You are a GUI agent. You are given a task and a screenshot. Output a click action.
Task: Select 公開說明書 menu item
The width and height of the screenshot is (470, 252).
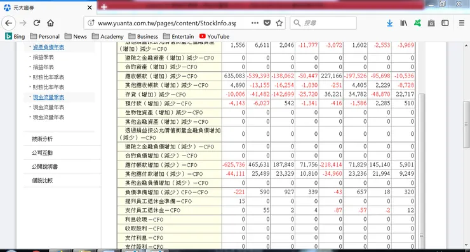45,166
